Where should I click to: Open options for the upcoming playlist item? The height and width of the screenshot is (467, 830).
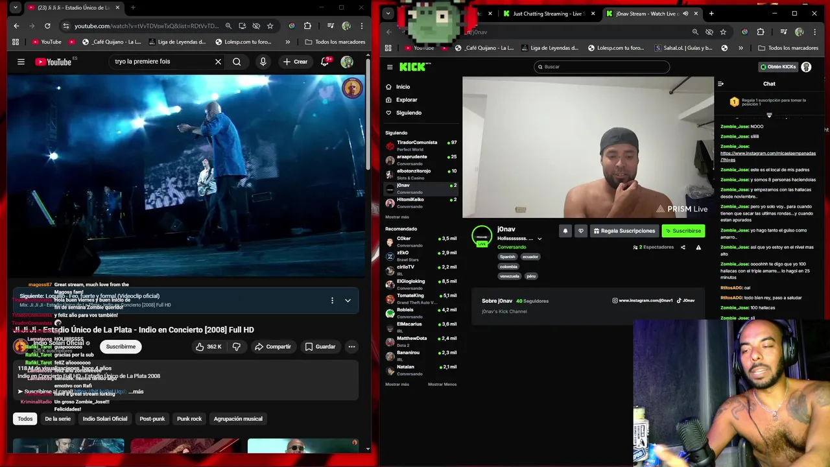tap(332, 300)
